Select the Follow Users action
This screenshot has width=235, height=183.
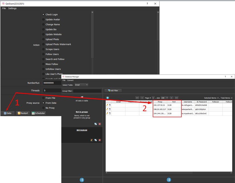coord(50,54)
